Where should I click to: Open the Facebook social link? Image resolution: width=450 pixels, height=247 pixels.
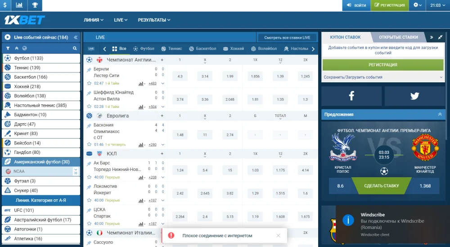pos(351,96)
